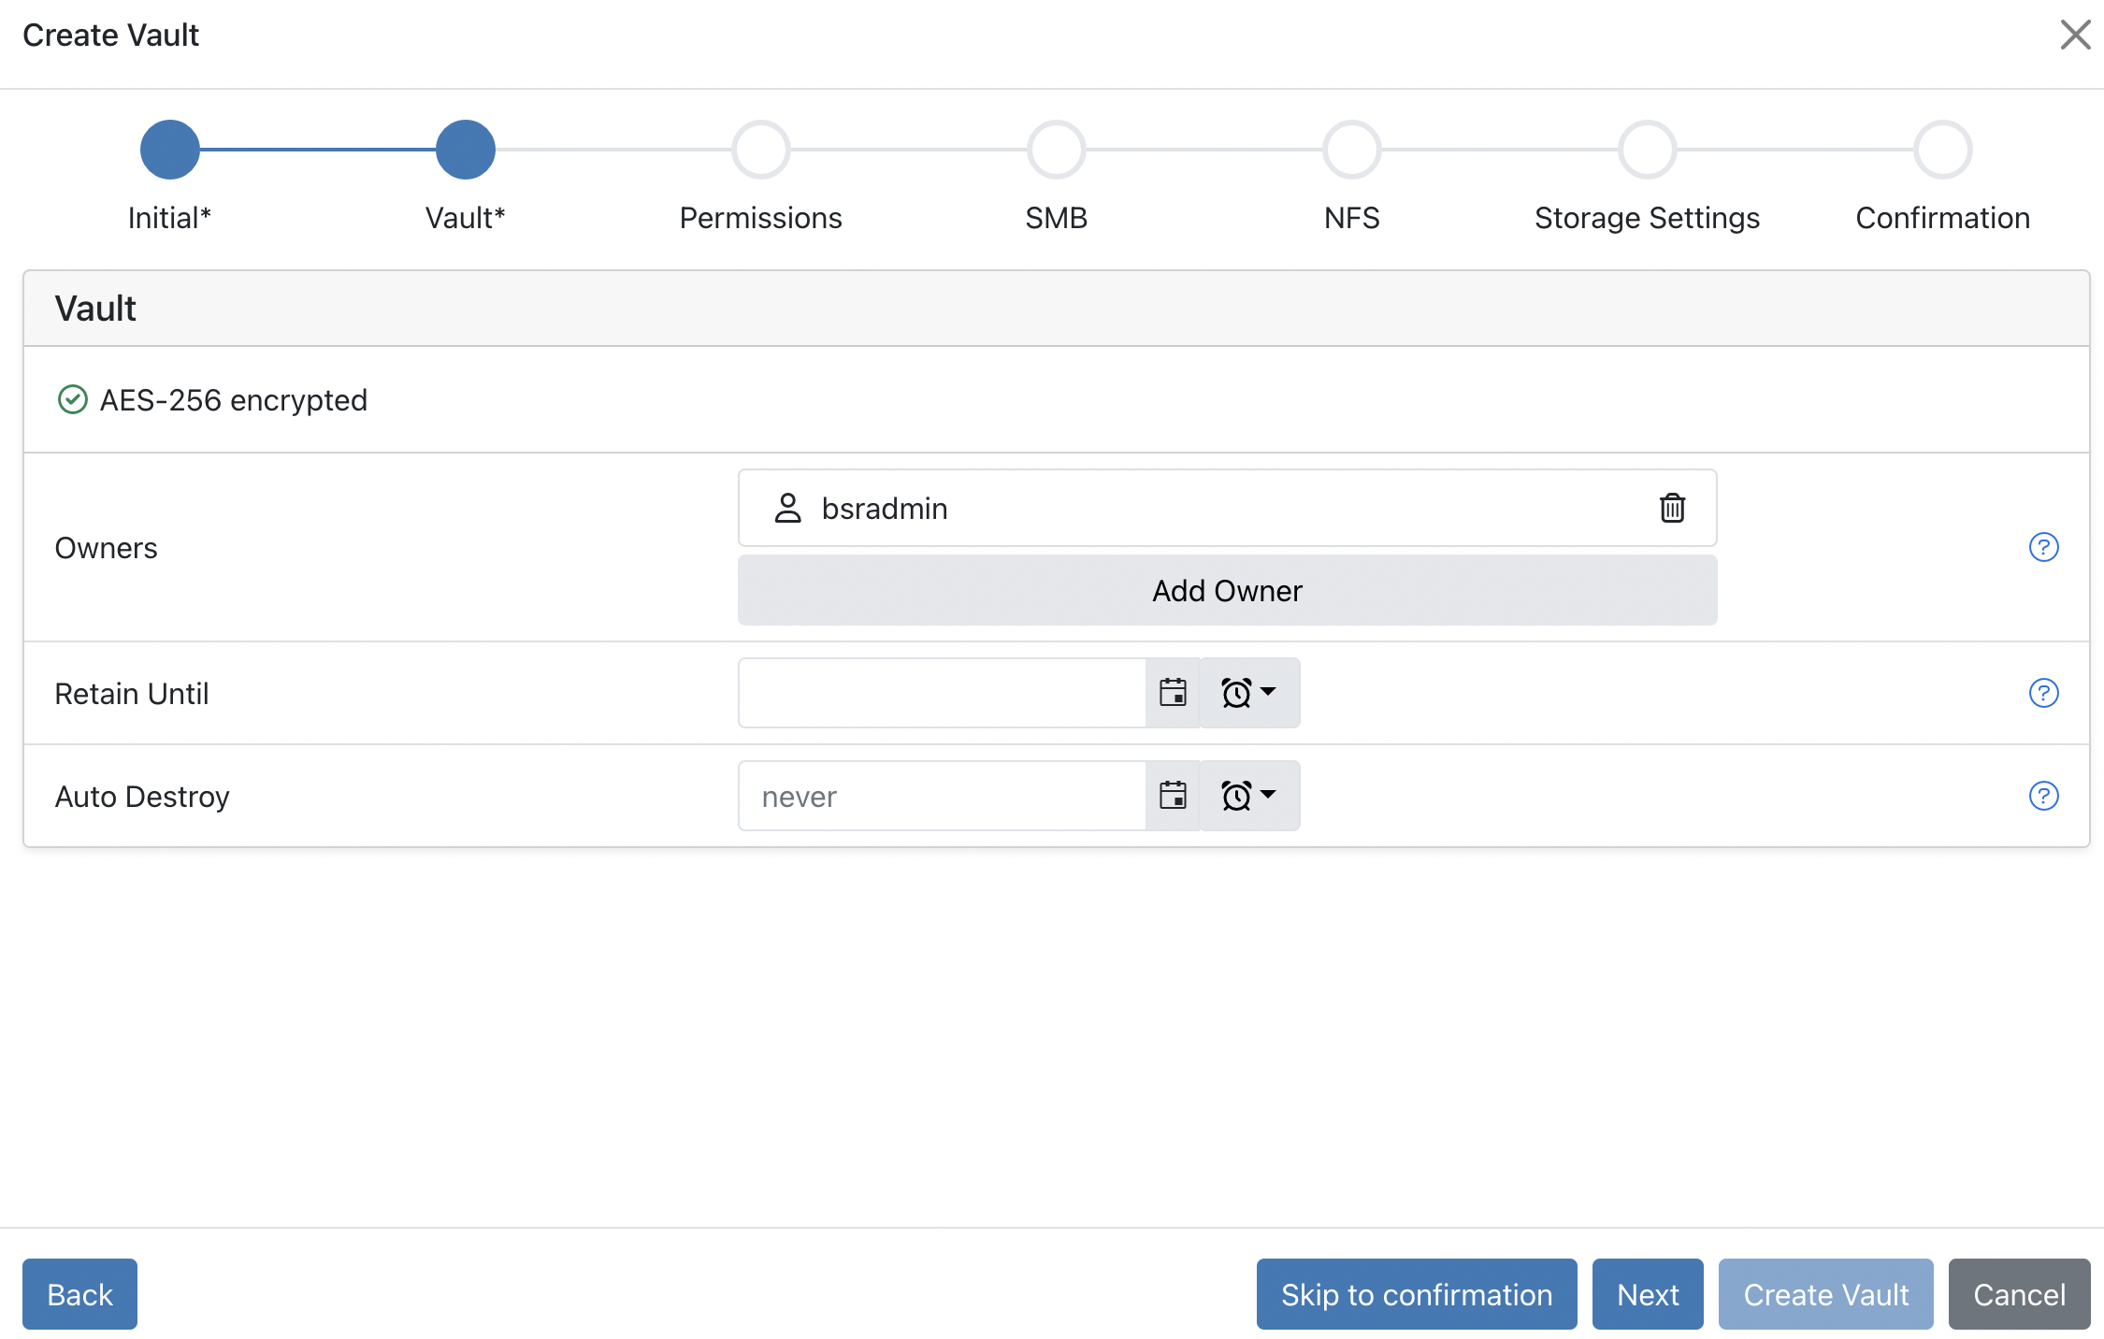Click the Retain Until help icon

2043,693
